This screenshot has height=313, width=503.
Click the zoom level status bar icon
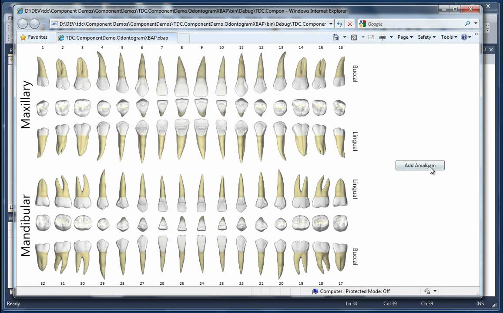(x=427, y=291)
